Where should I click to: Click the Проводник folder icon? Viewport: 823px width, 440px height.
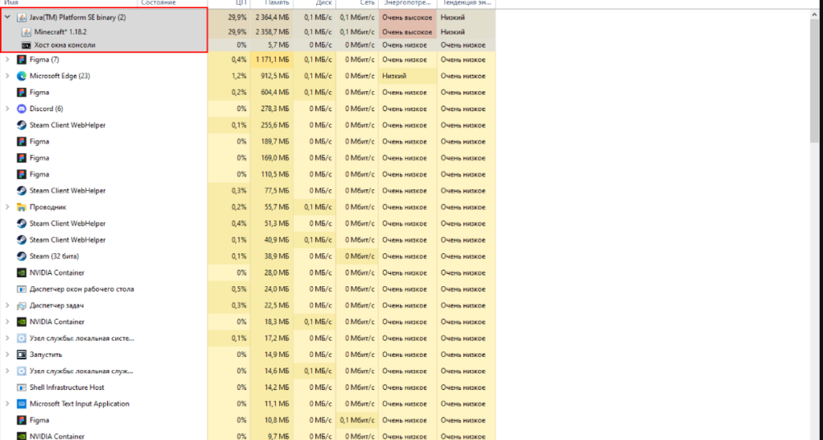point(22,207)
